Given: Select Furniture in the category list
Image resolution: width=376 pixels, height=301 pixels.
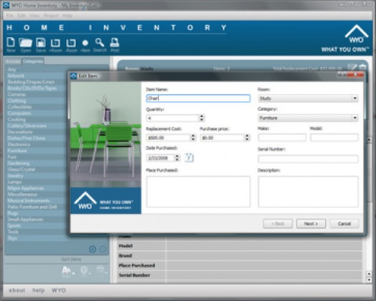Looking at the screenshot, I should (18, 151).
